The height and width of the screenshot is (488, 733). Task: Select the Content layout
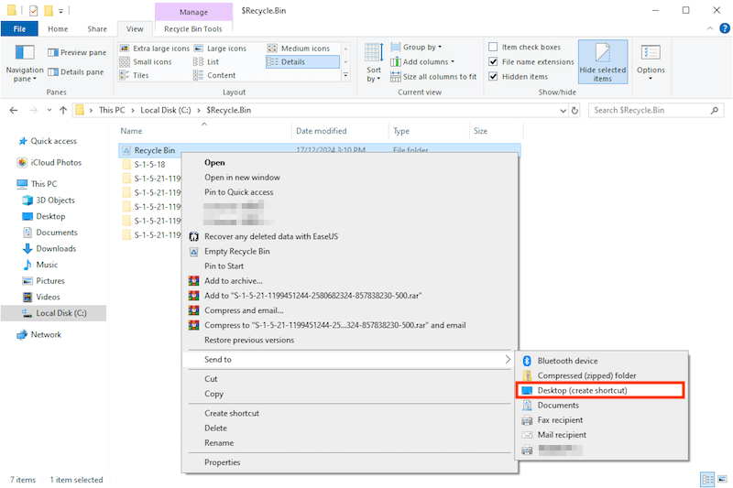[x=214, y=75]
